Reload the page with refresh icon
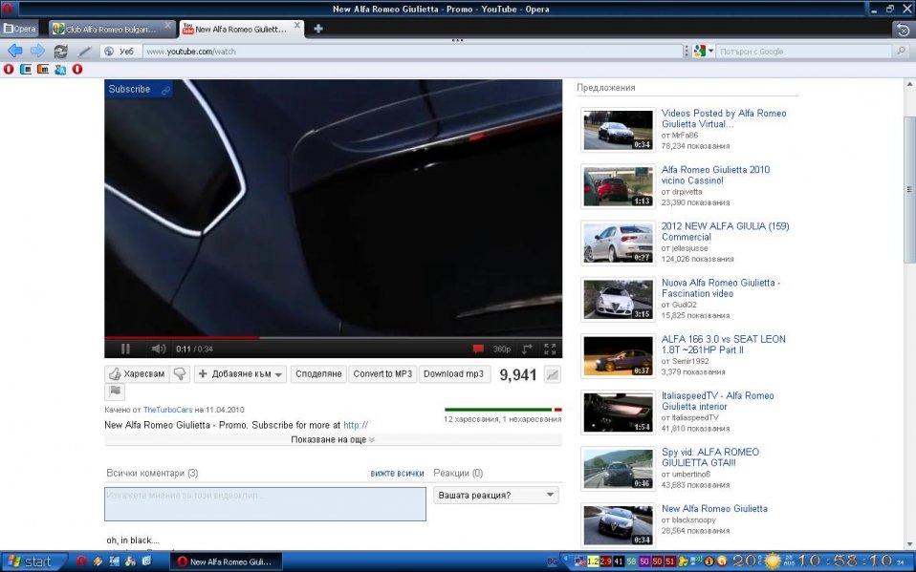 coord(61,51)
